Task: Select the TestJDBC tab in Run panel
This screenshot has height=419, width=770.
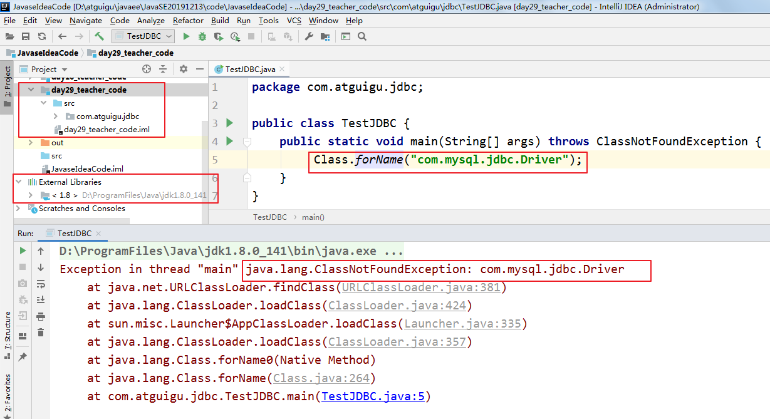Action: click(x=74, y=233)
